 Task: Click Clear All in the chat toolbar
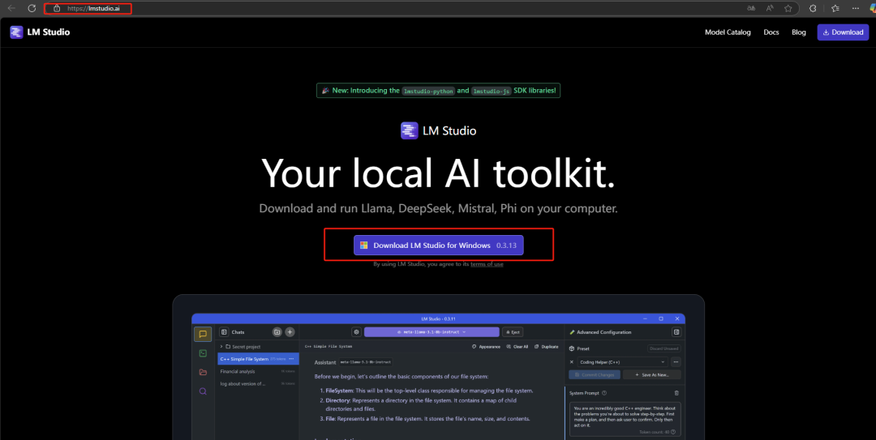pyautogui.click(x=517, y=347)
